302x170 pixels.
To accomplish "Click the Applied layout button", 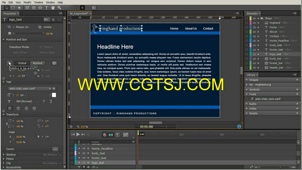I will click(x=37, y=63).
